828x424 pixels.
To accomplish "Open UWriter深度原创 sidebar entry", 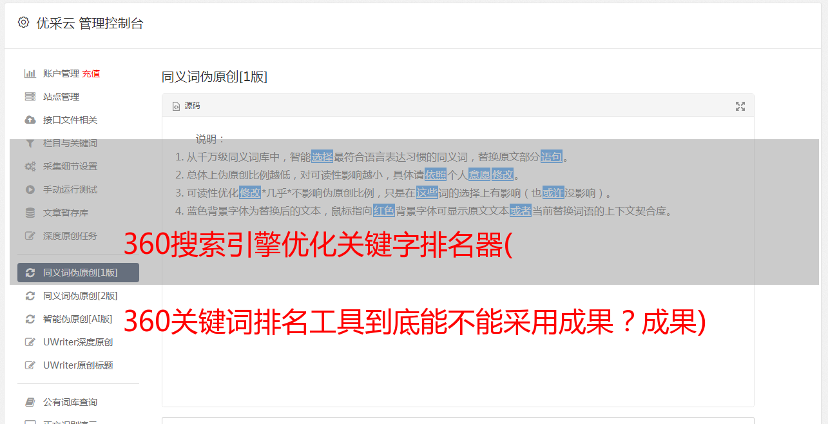I will tap(78, 342).
